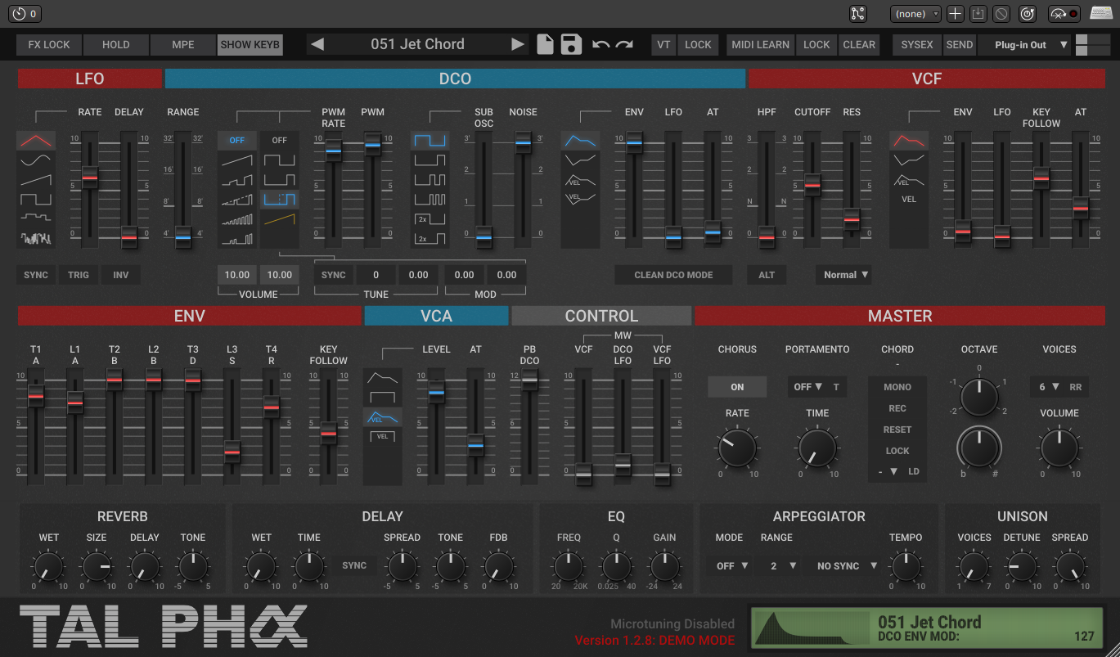Image resolution: width=1120 pixels, height=657 pixels.
Task: Expand the voices count dropdown showing 6
Action: [x=1047, y=387]
